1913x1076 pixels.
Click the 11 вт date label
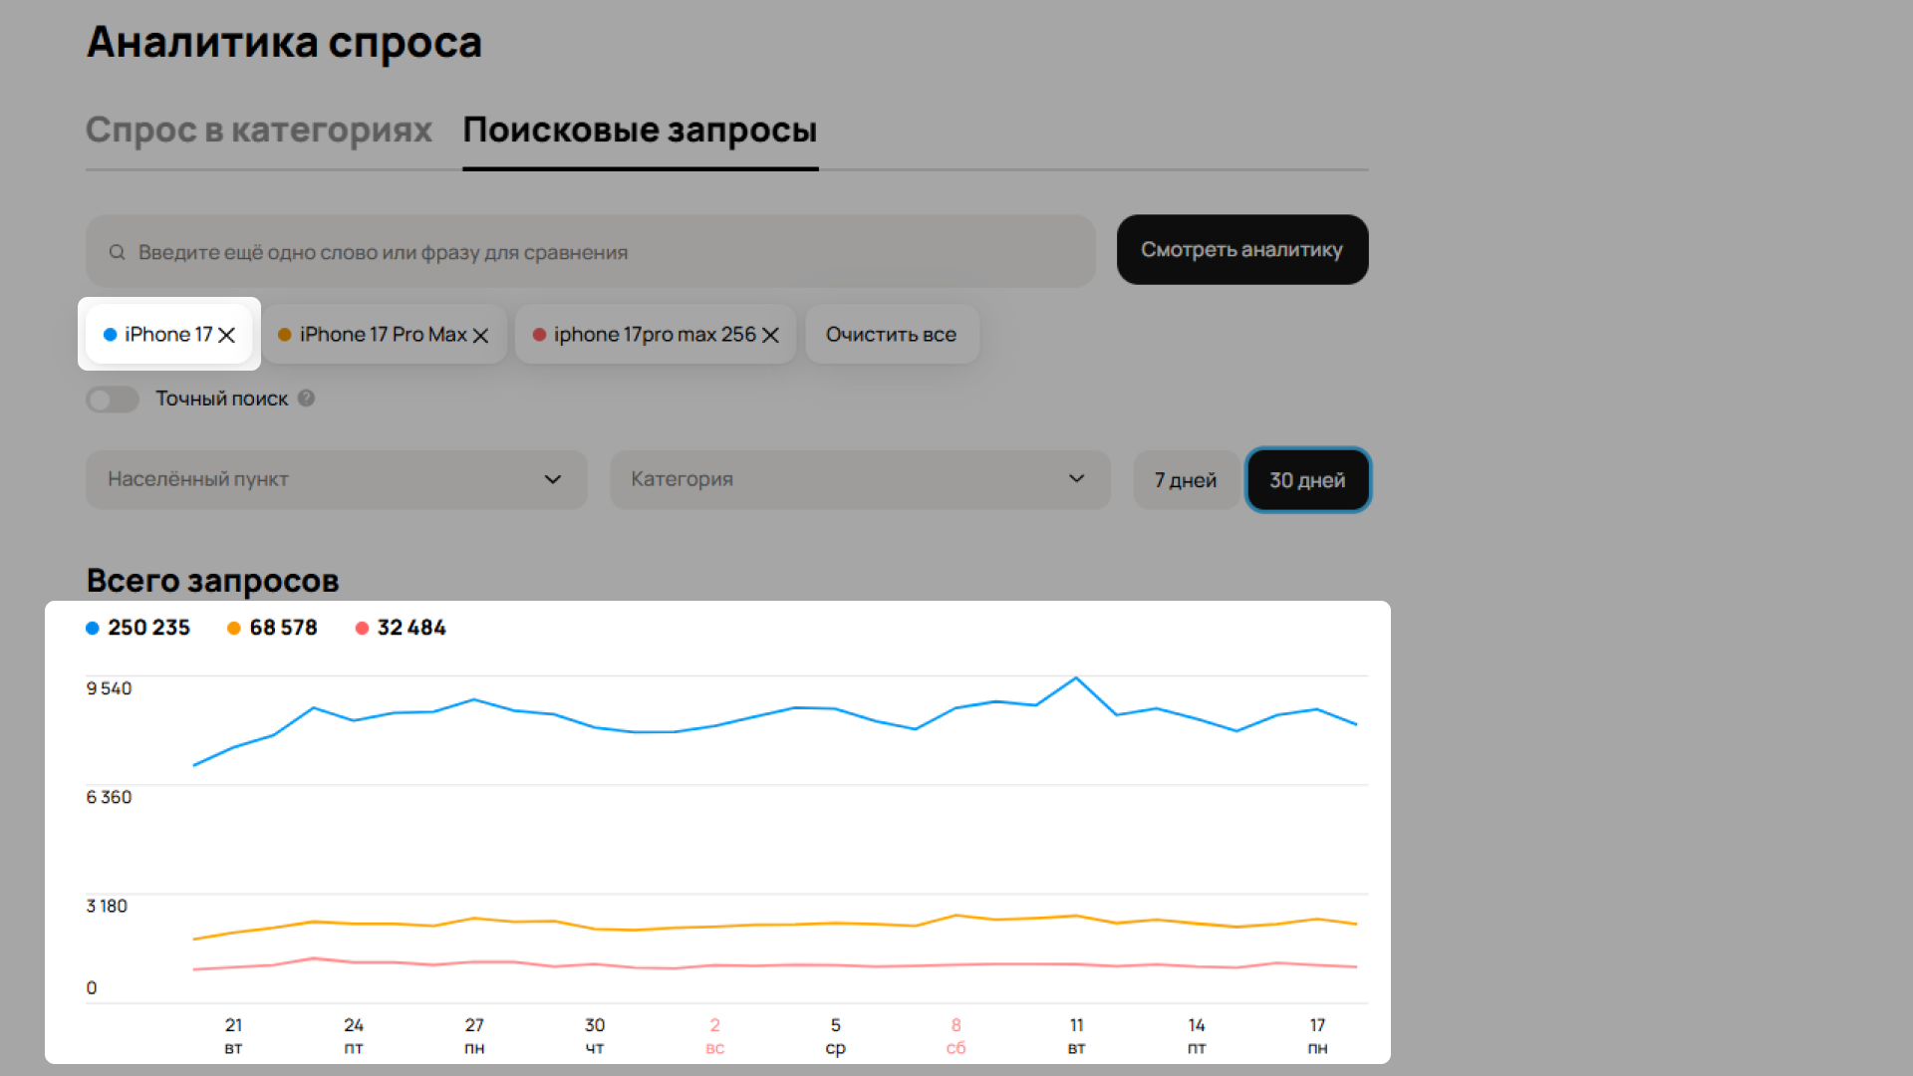point(1076,1036)
